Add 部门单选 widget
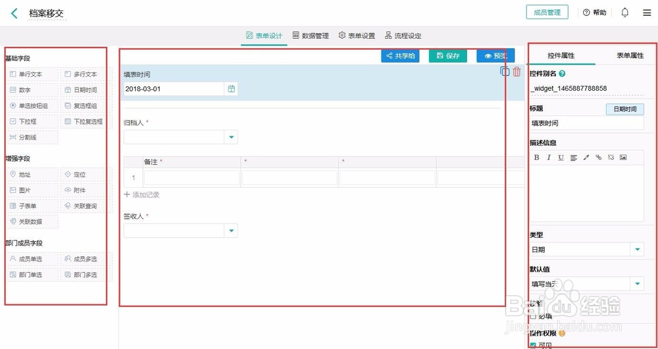658x349 pixels. (x=31, y=275)
